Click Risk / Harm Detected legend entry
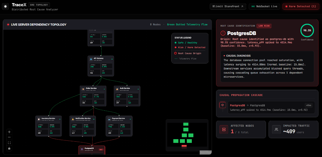 tap(190, 47)
